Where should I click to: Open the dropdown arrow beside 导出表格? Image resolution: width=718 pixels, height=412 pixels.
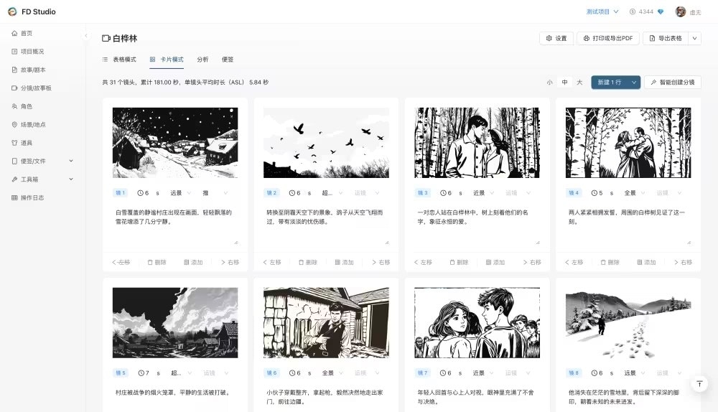694,39
